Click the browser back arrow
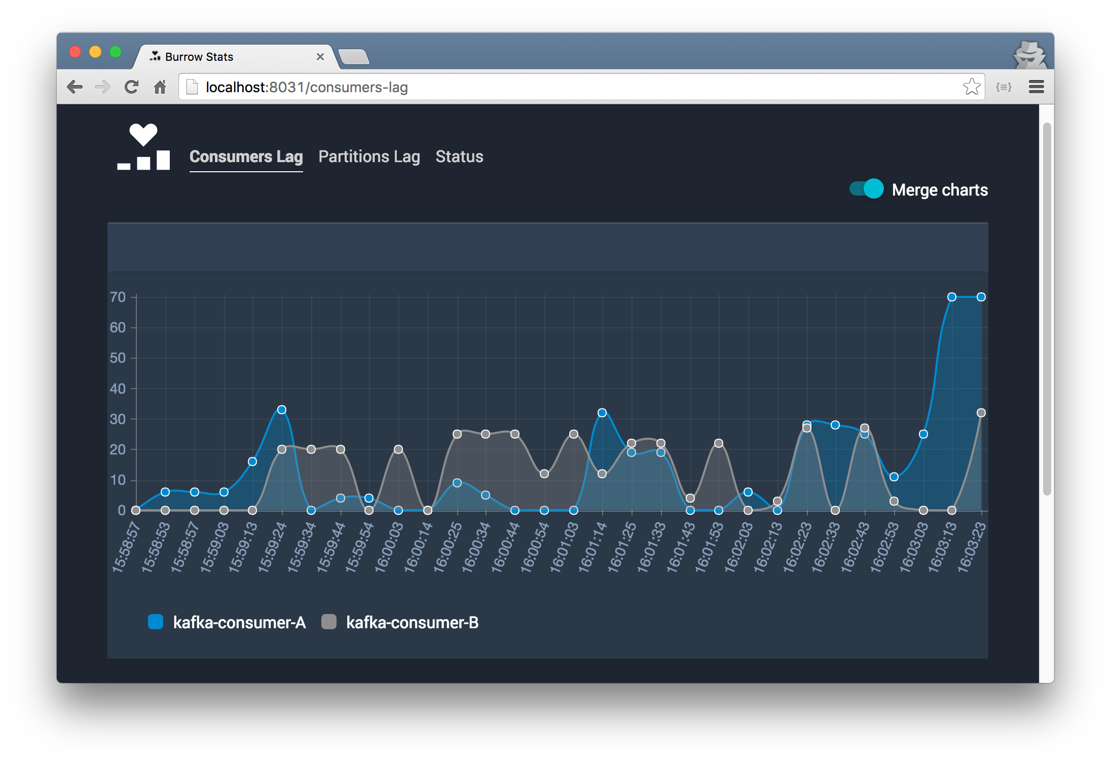 [x=75, y=87]
